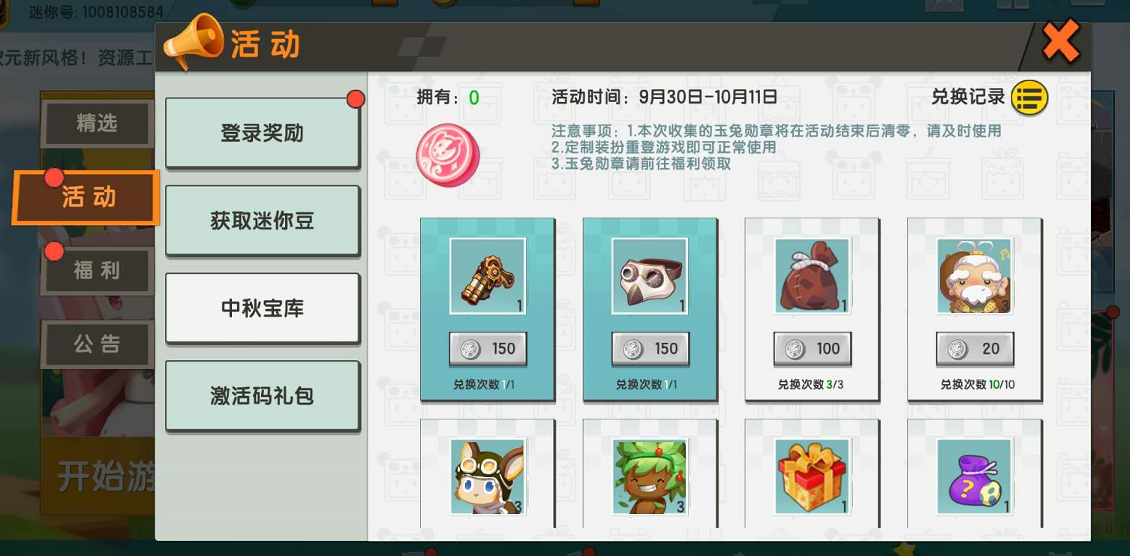Select the brown patched sack item icon
1130x556 pixels.
(x=813, y=276)
